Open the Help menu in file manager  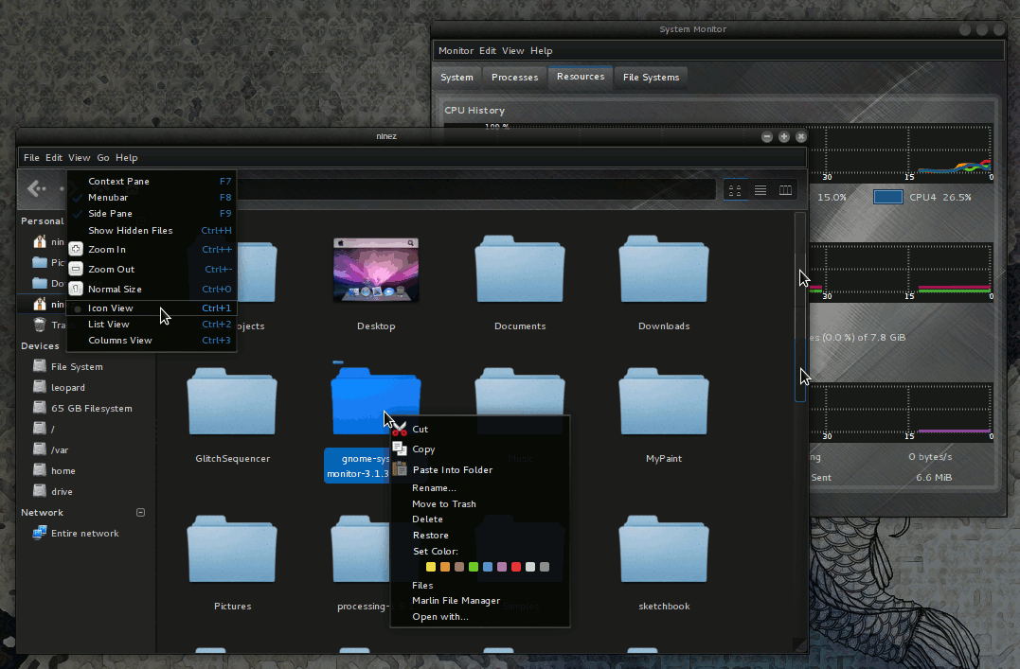(x=126, y=157)
